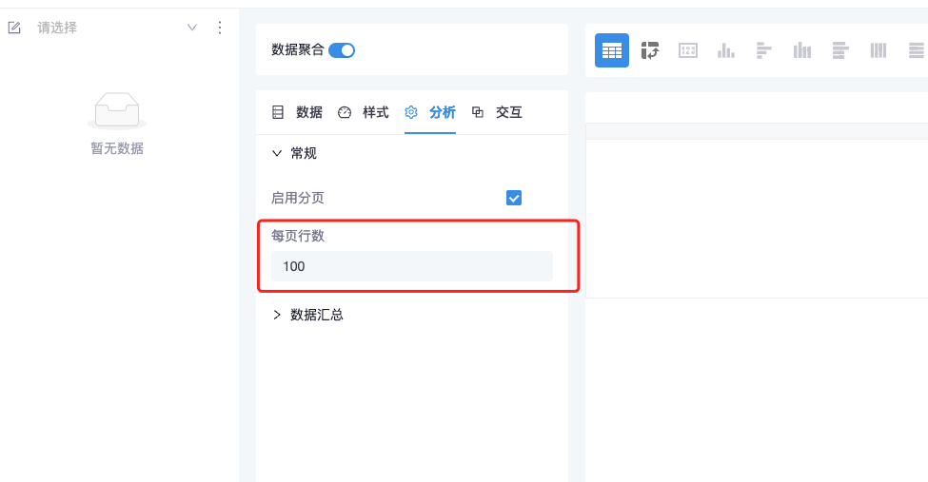Click the 每页行数 input showing 100

click(412, 266)
